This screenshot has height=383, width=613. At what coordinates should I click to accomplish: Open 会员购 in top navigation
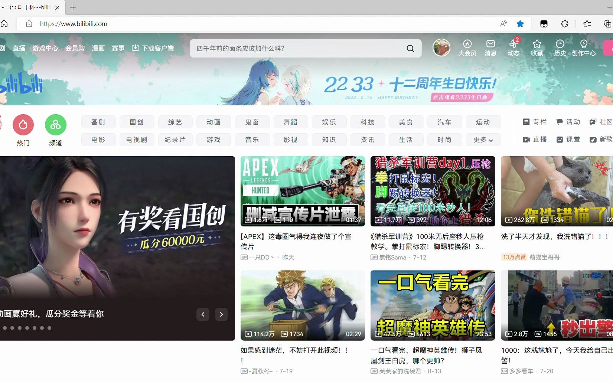tap(75, 48)
